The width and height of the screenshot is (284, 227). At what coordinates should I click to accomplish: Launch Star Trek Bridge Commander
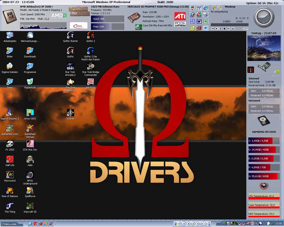[x=91, y=69]
